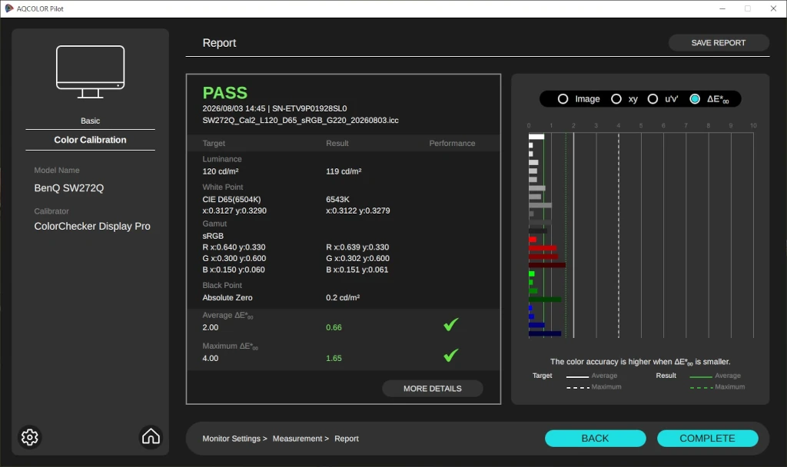Viewport: 787px width, 467px height.
Task: Go to home via house icon
Action: pyautogui.click(x=151, y=437)
